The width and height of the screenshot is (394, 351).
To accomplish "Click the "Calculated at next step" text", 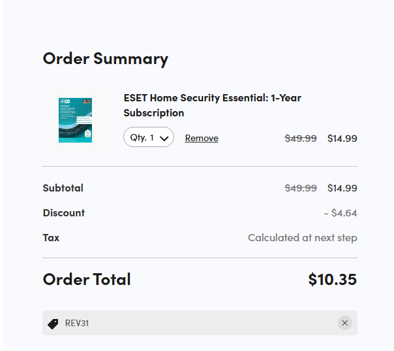I will click(302, 238).
